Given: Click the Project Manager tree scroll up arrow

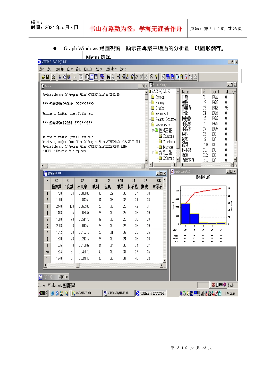Looking at the screenshot, I should pyautogui.click(x=178, y=91).
